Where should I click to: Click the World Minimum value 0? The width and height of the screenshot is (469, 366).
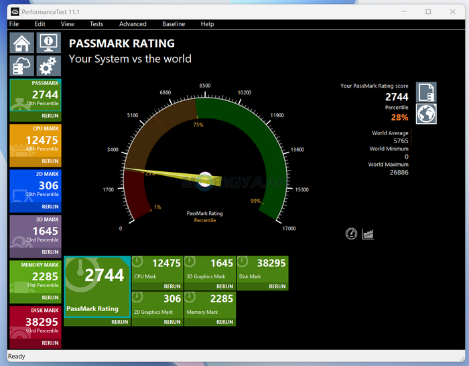point(407,157)
